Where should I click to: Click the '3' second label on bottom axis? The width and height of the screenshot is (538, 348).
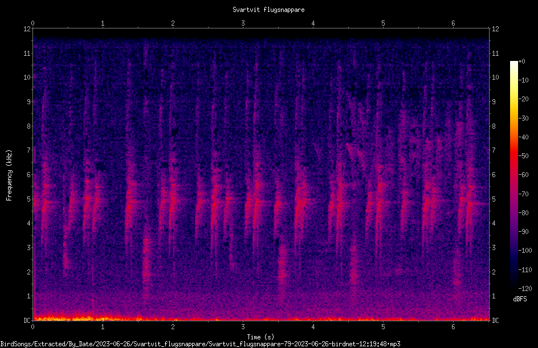pyautogui.click(x=243, y=327)
